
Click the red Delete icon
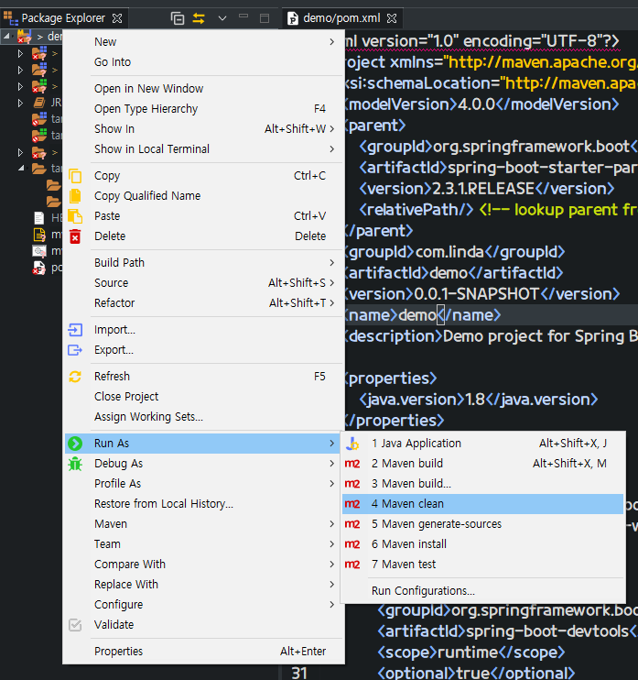pos(75,236)
